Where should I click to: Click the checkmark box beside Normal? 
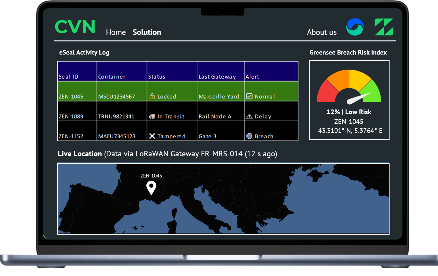pos(249,96)
